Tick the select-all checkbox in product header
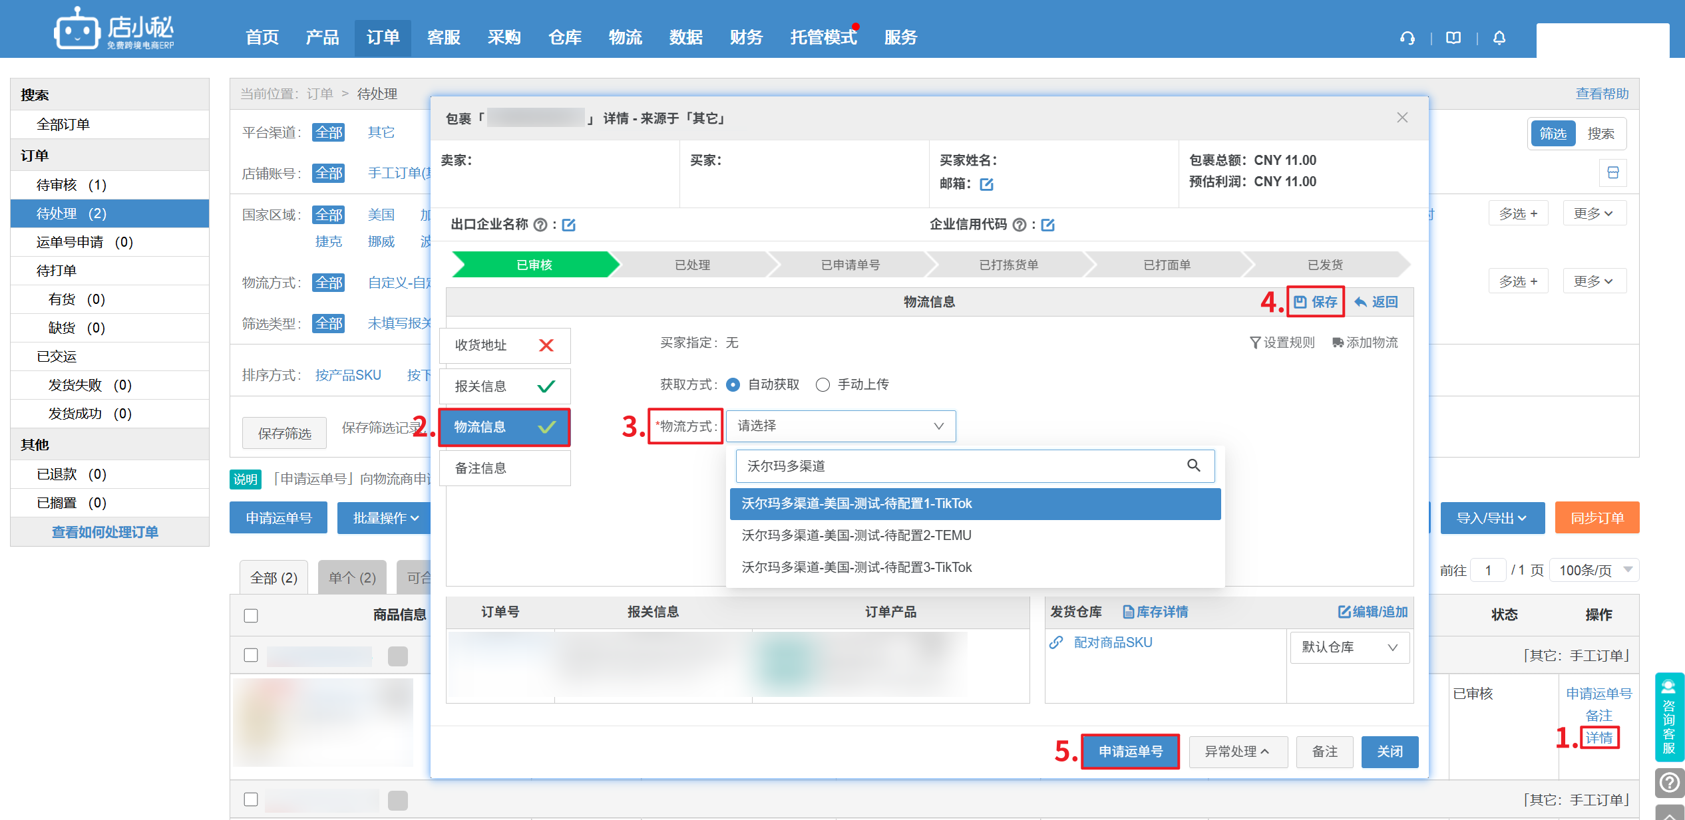This screenshot has width=1685, height=820. (251, 615)
